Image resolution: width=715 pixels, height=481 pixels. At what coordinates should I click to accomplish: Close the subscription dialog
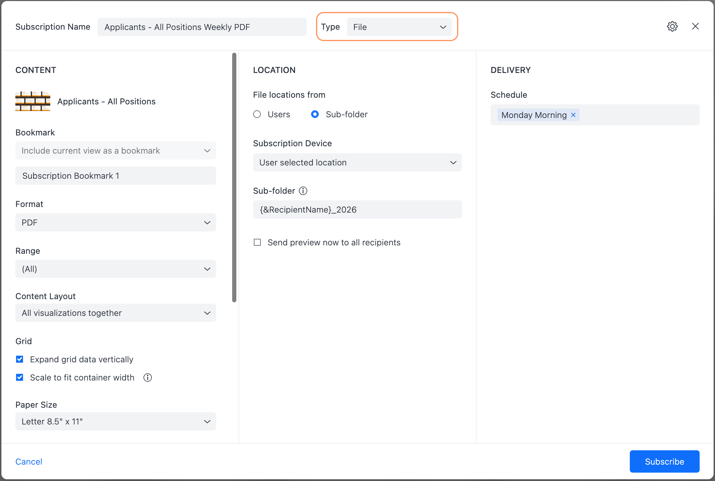[x=695, y=26]
